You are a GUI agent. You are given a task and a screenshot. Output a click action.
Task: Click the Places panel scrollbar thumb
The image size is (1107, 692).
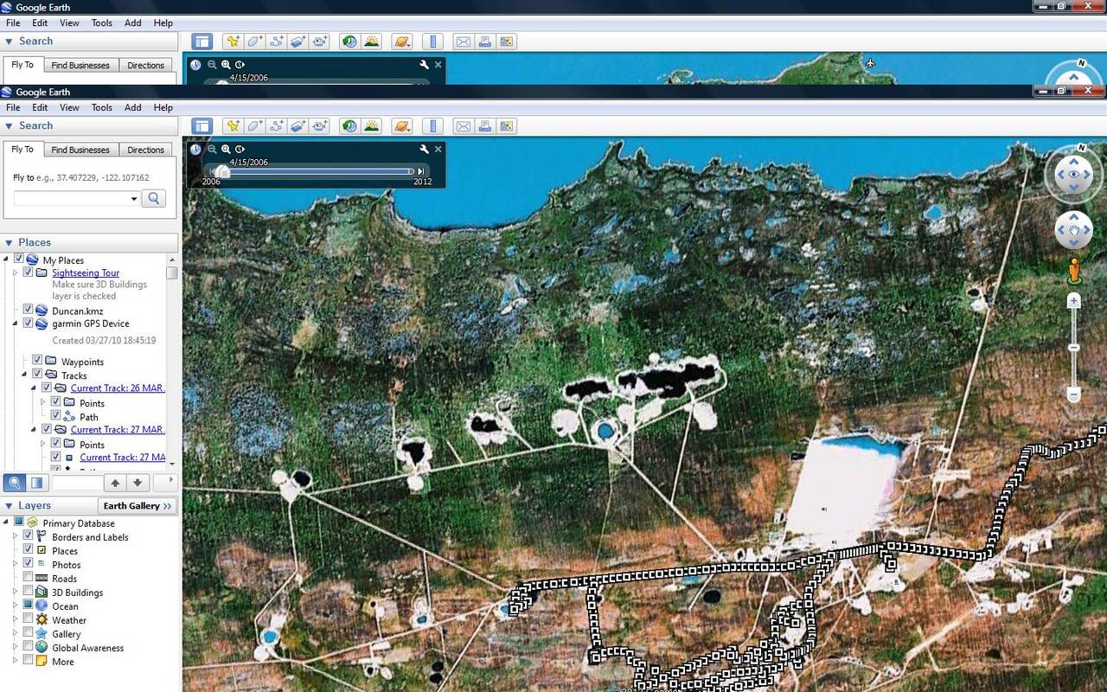tap(172, 272)
